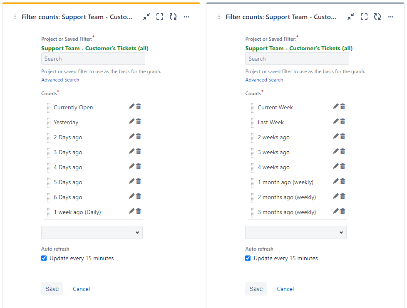Screen dimensions: 407x308
Task: Maximize the right Filter counts gadget
Action: [x=364, y=17]
